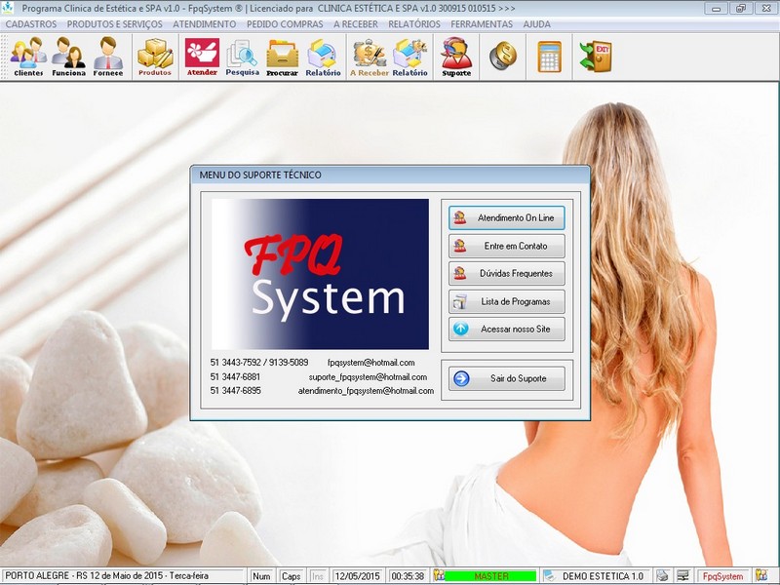Open the PRODUTOS E SERVIÇOS menu
Screen dimensions: 780x585
point(114,23)
